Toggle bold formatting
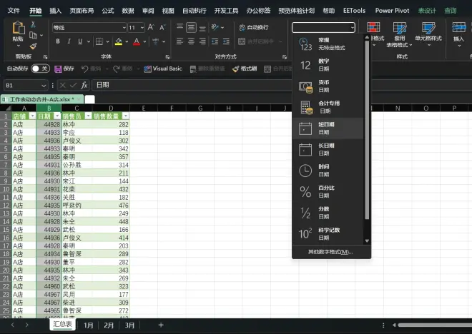This screenshot has width=472, height=334. tap(58, 41)
